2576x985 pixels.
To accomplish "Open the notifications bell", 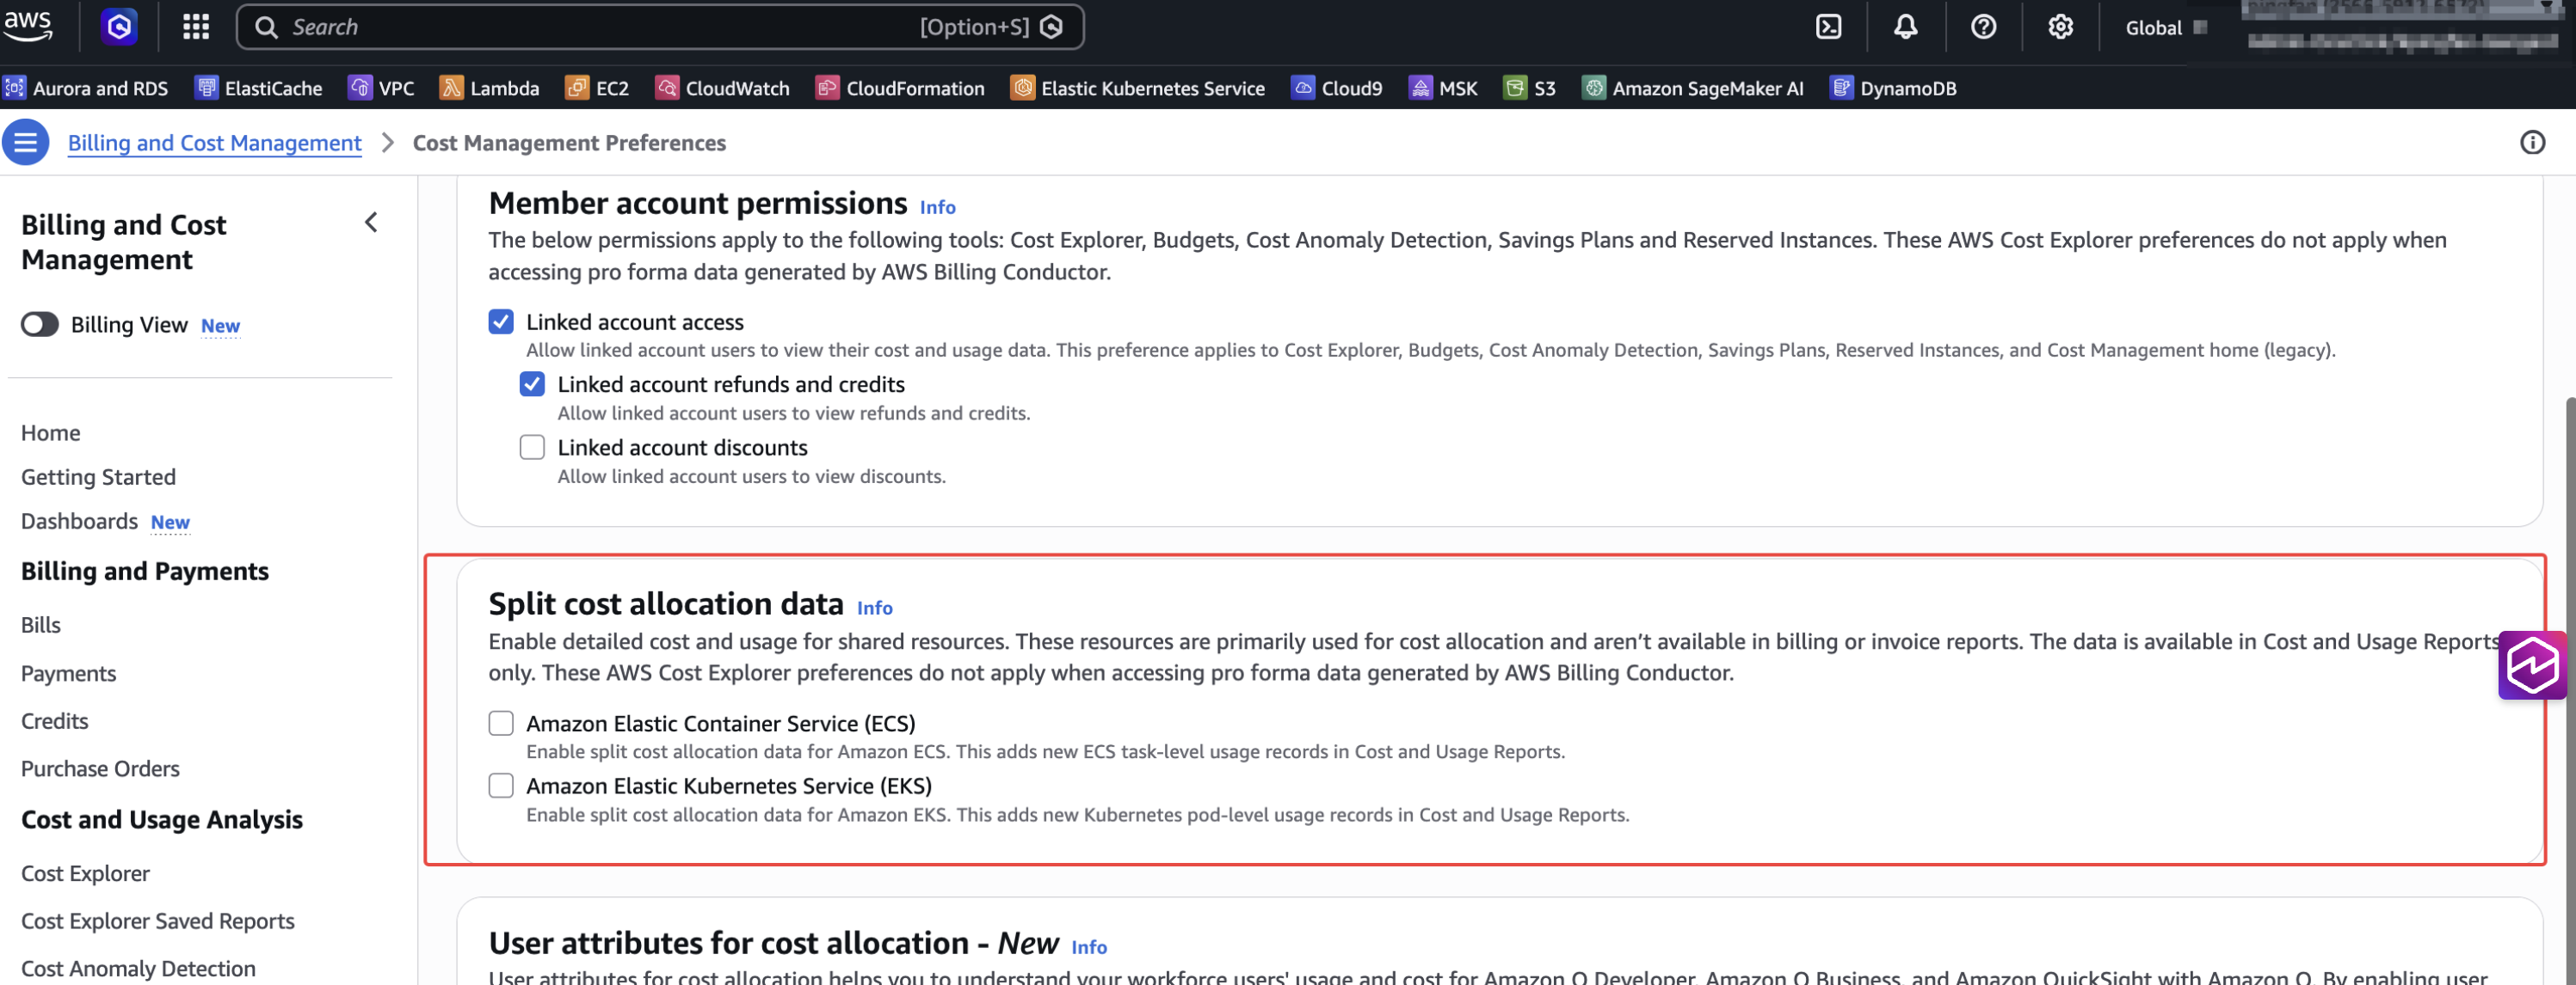I will click(x=1905, y=27).
